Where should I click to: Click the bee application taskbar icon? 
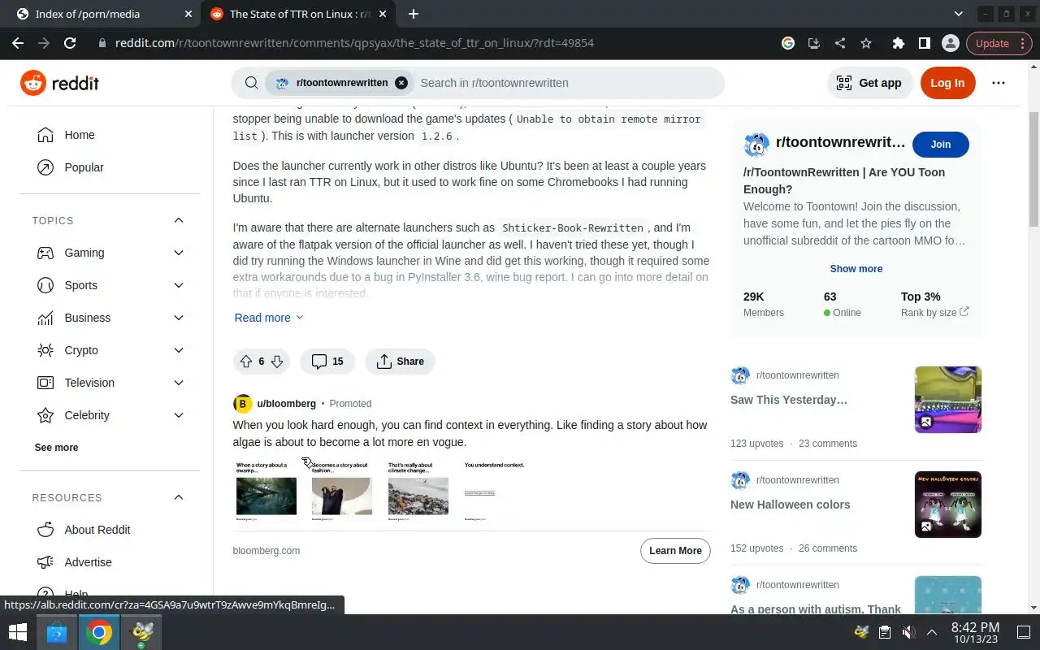141,631
